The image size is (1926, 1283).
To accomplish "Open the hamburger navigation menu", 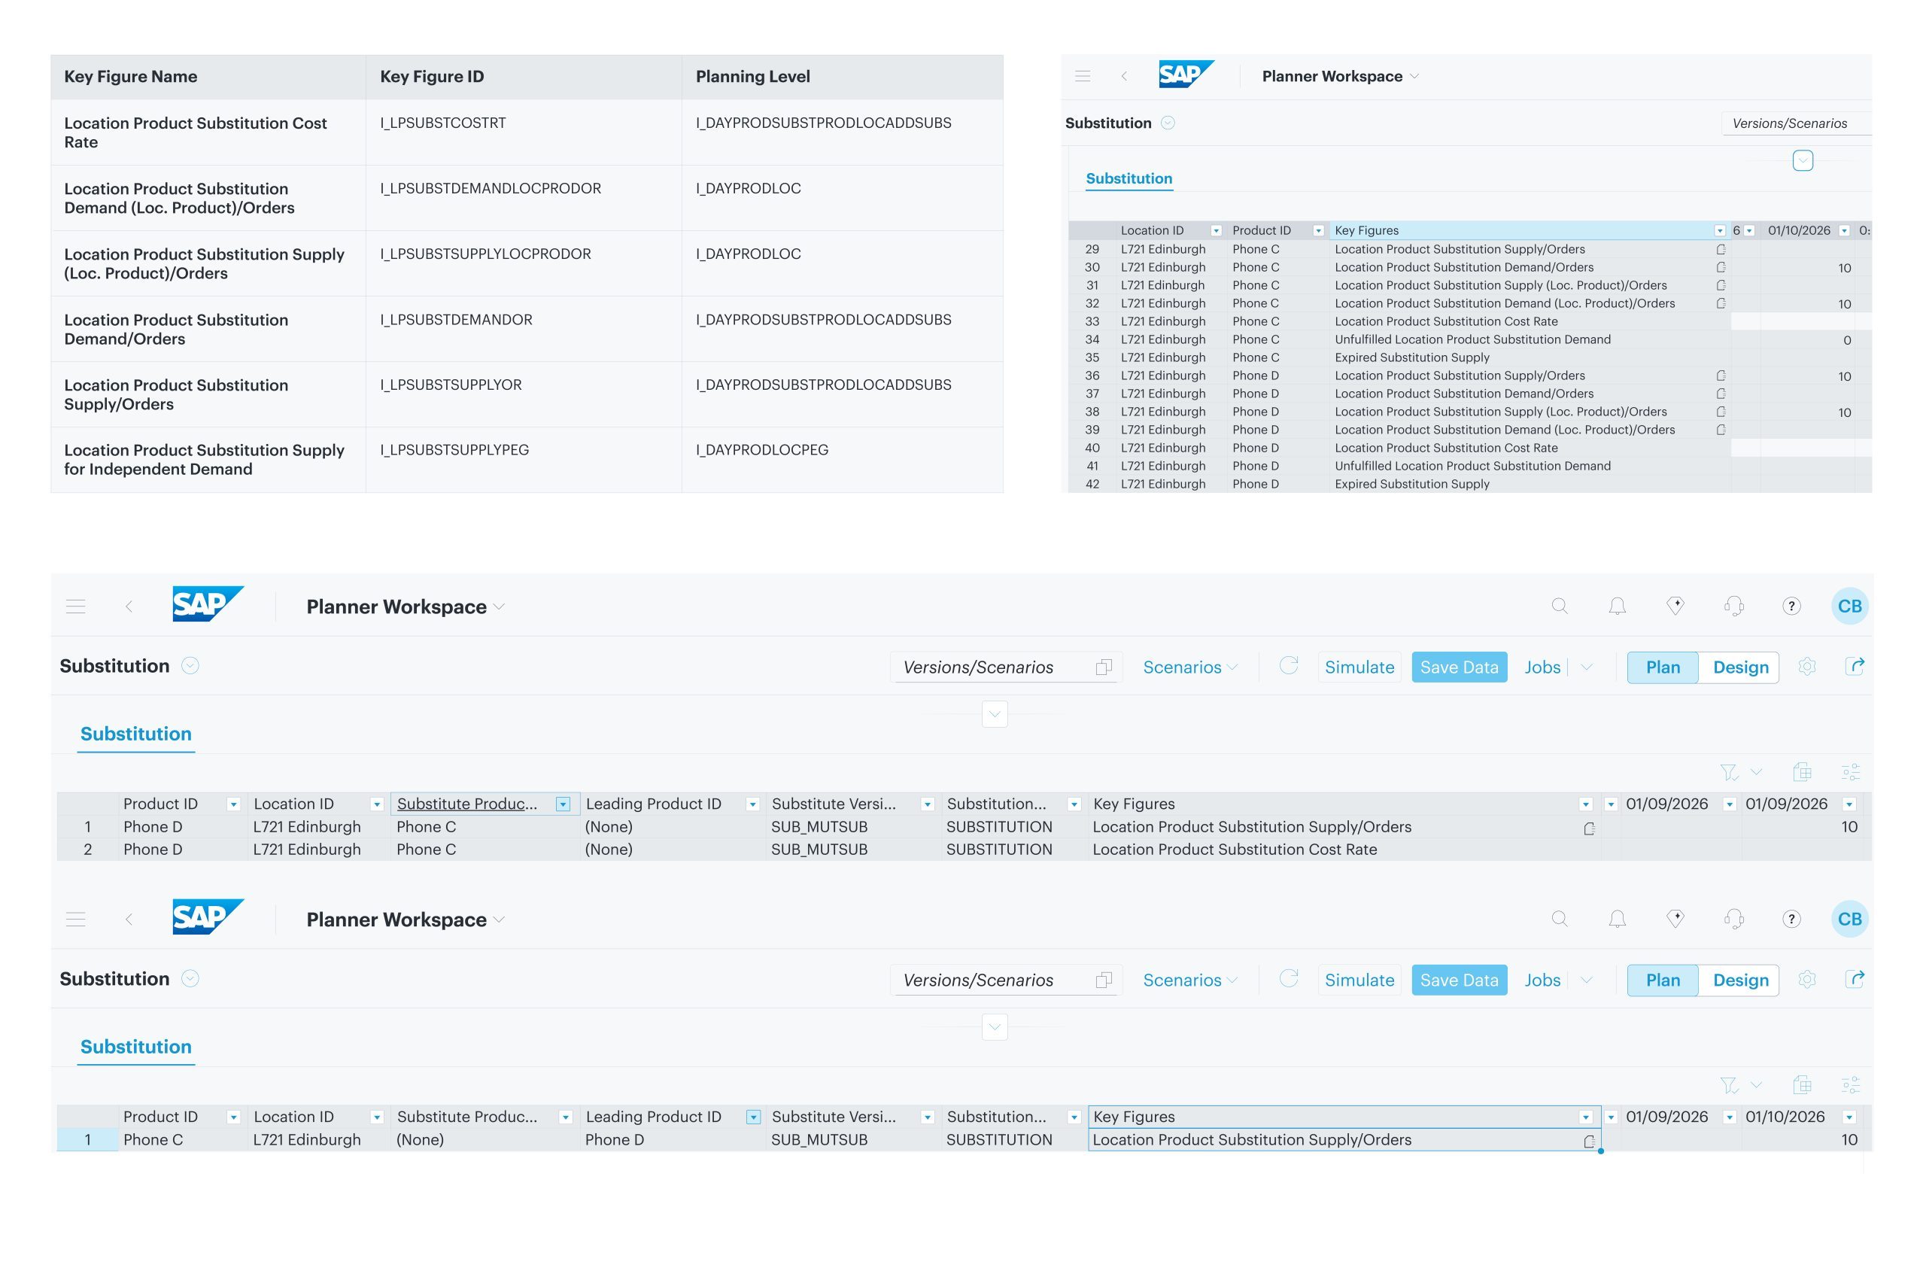I will click(75, 606).
